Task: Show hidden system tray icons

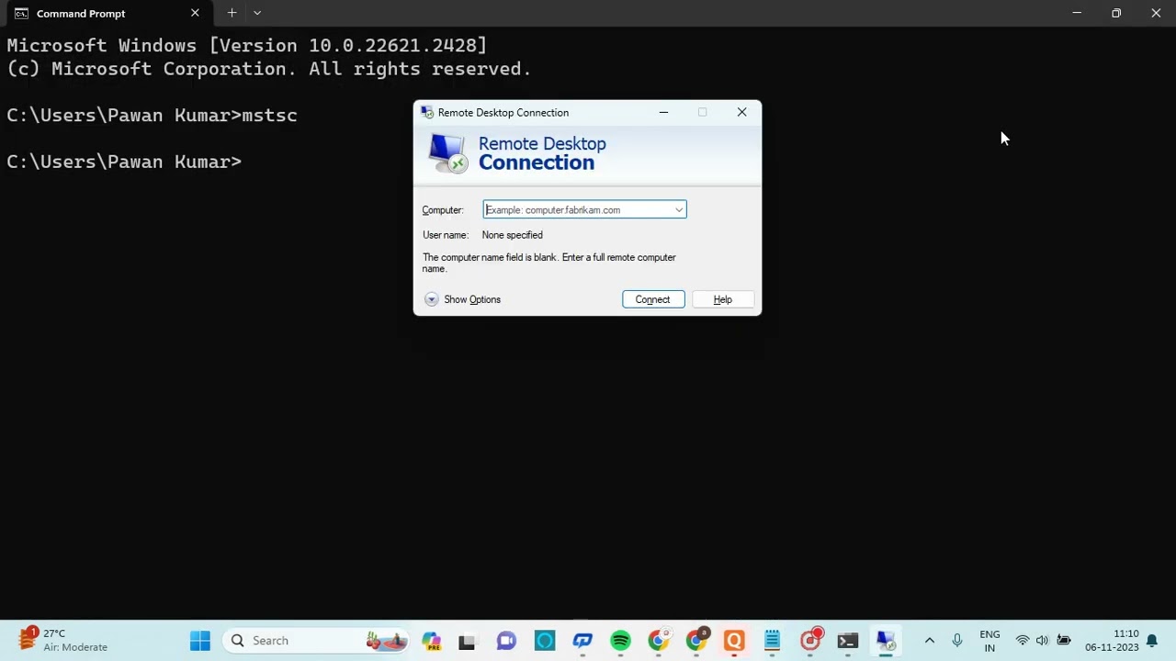Action: (x=929, y=640)
